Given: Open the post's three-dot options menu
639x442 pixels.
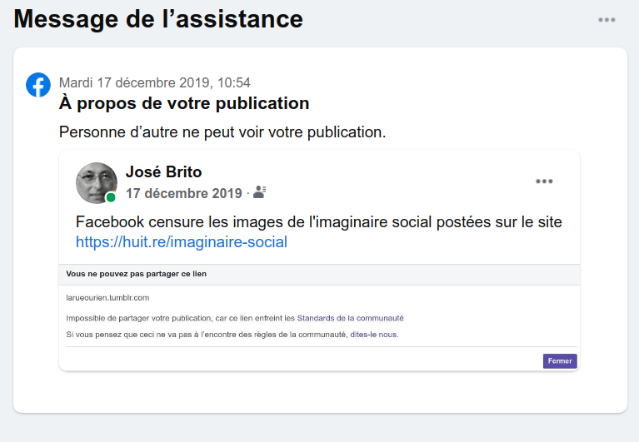Looking at the screenshot, I should [x=544, y=181].
